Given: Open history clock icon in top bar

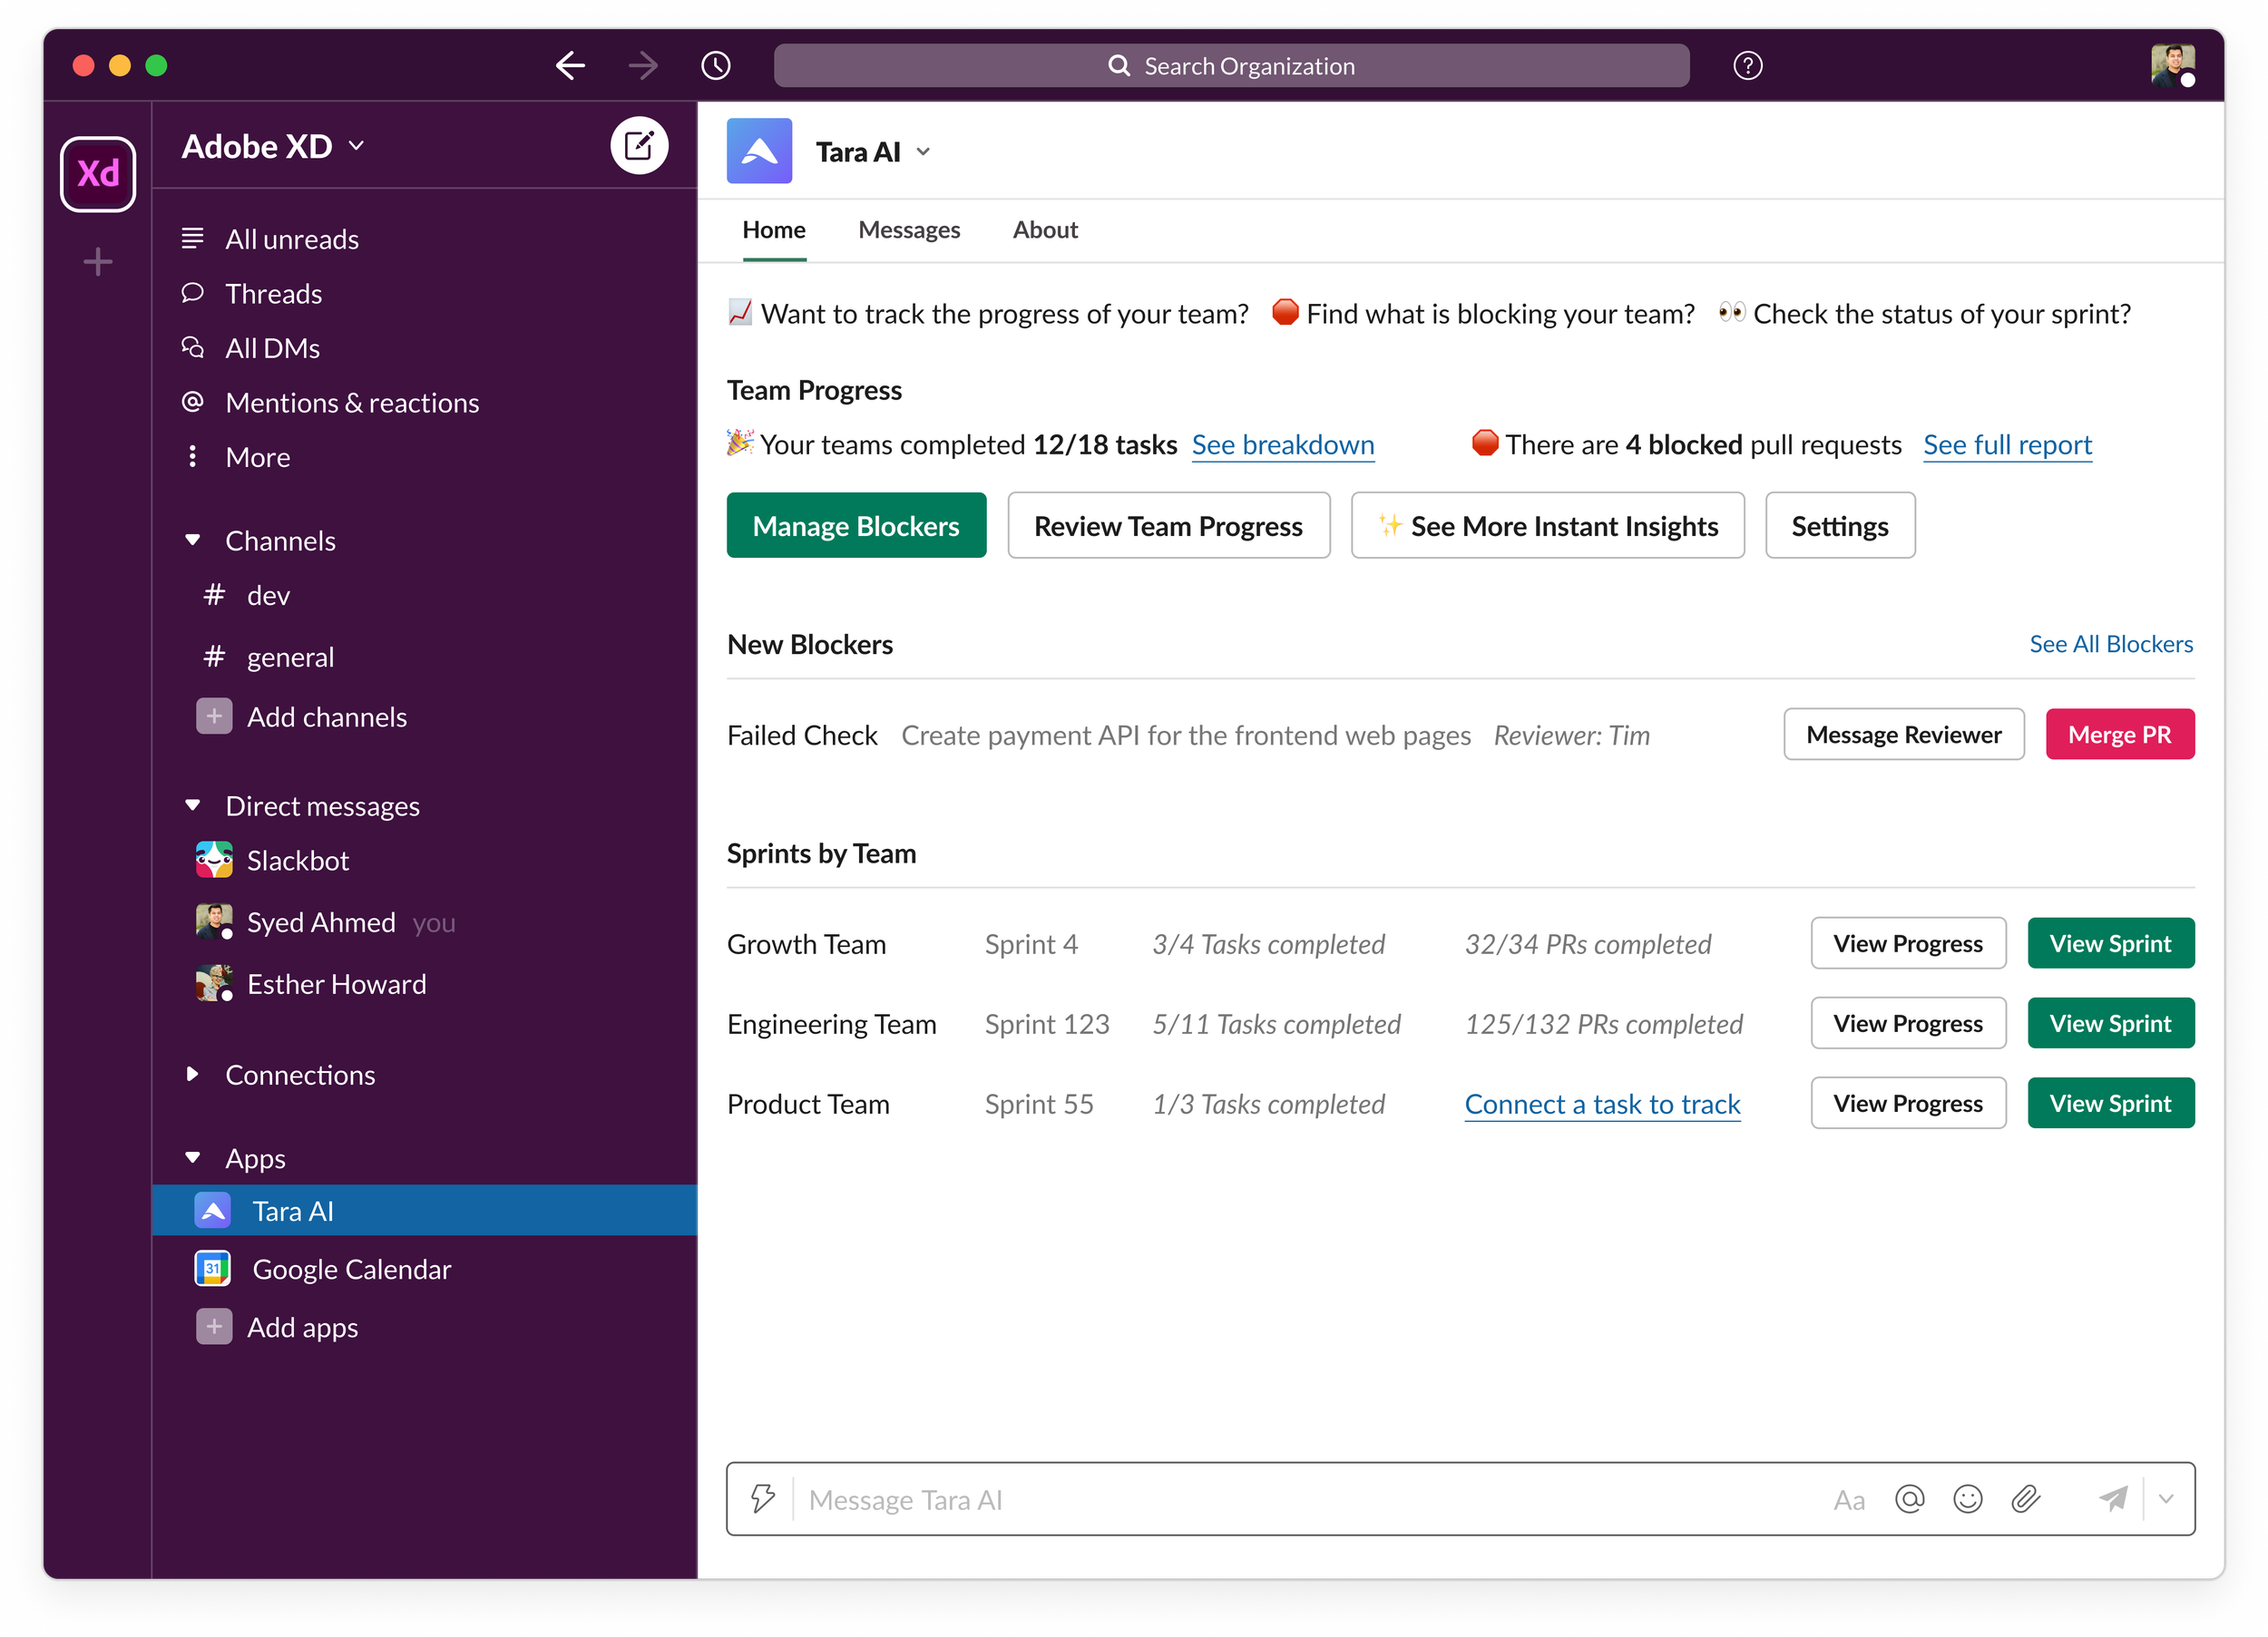Looking at the screenshot, I should [x=716, y=66].
